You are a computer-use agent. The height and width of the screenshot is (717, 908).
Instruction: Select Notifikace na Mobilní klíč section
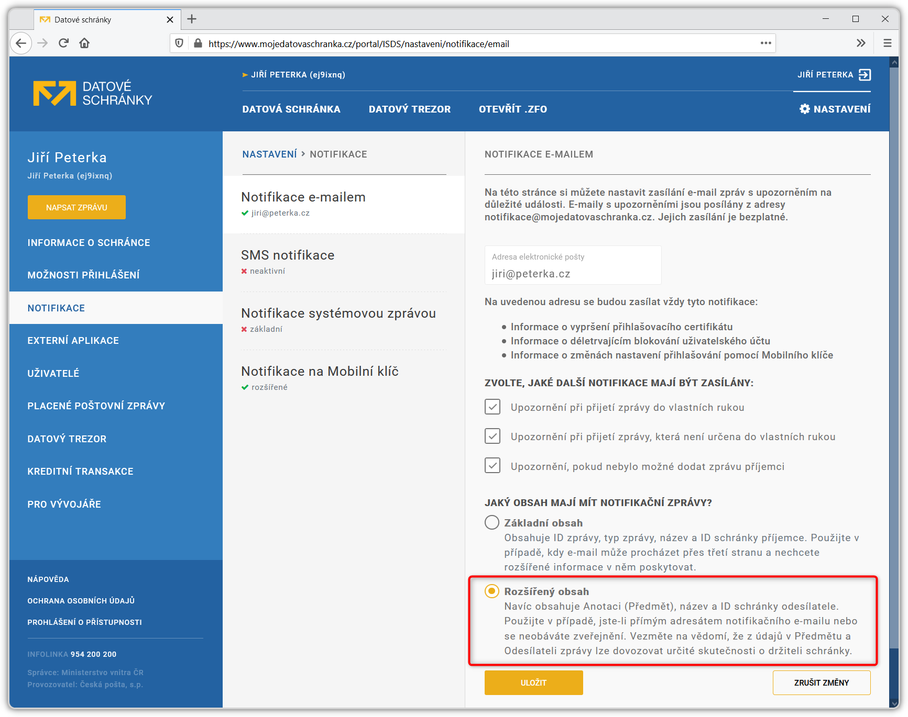(x=344, y=378)
